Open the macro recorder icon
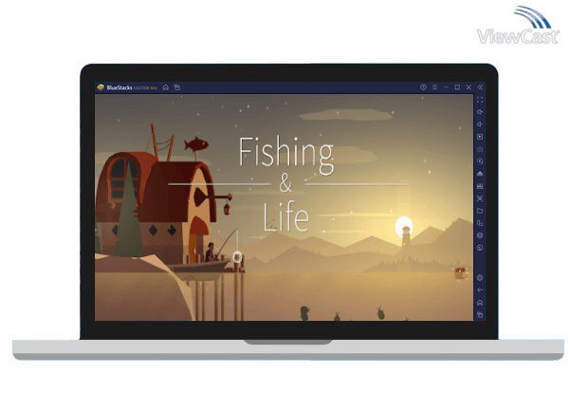The width and height of the screenshot is (571, 393). coord(480,186)
